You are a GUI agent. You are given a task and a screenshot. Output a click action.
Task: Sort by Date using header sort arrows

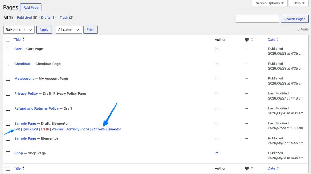tap(278, 40)
